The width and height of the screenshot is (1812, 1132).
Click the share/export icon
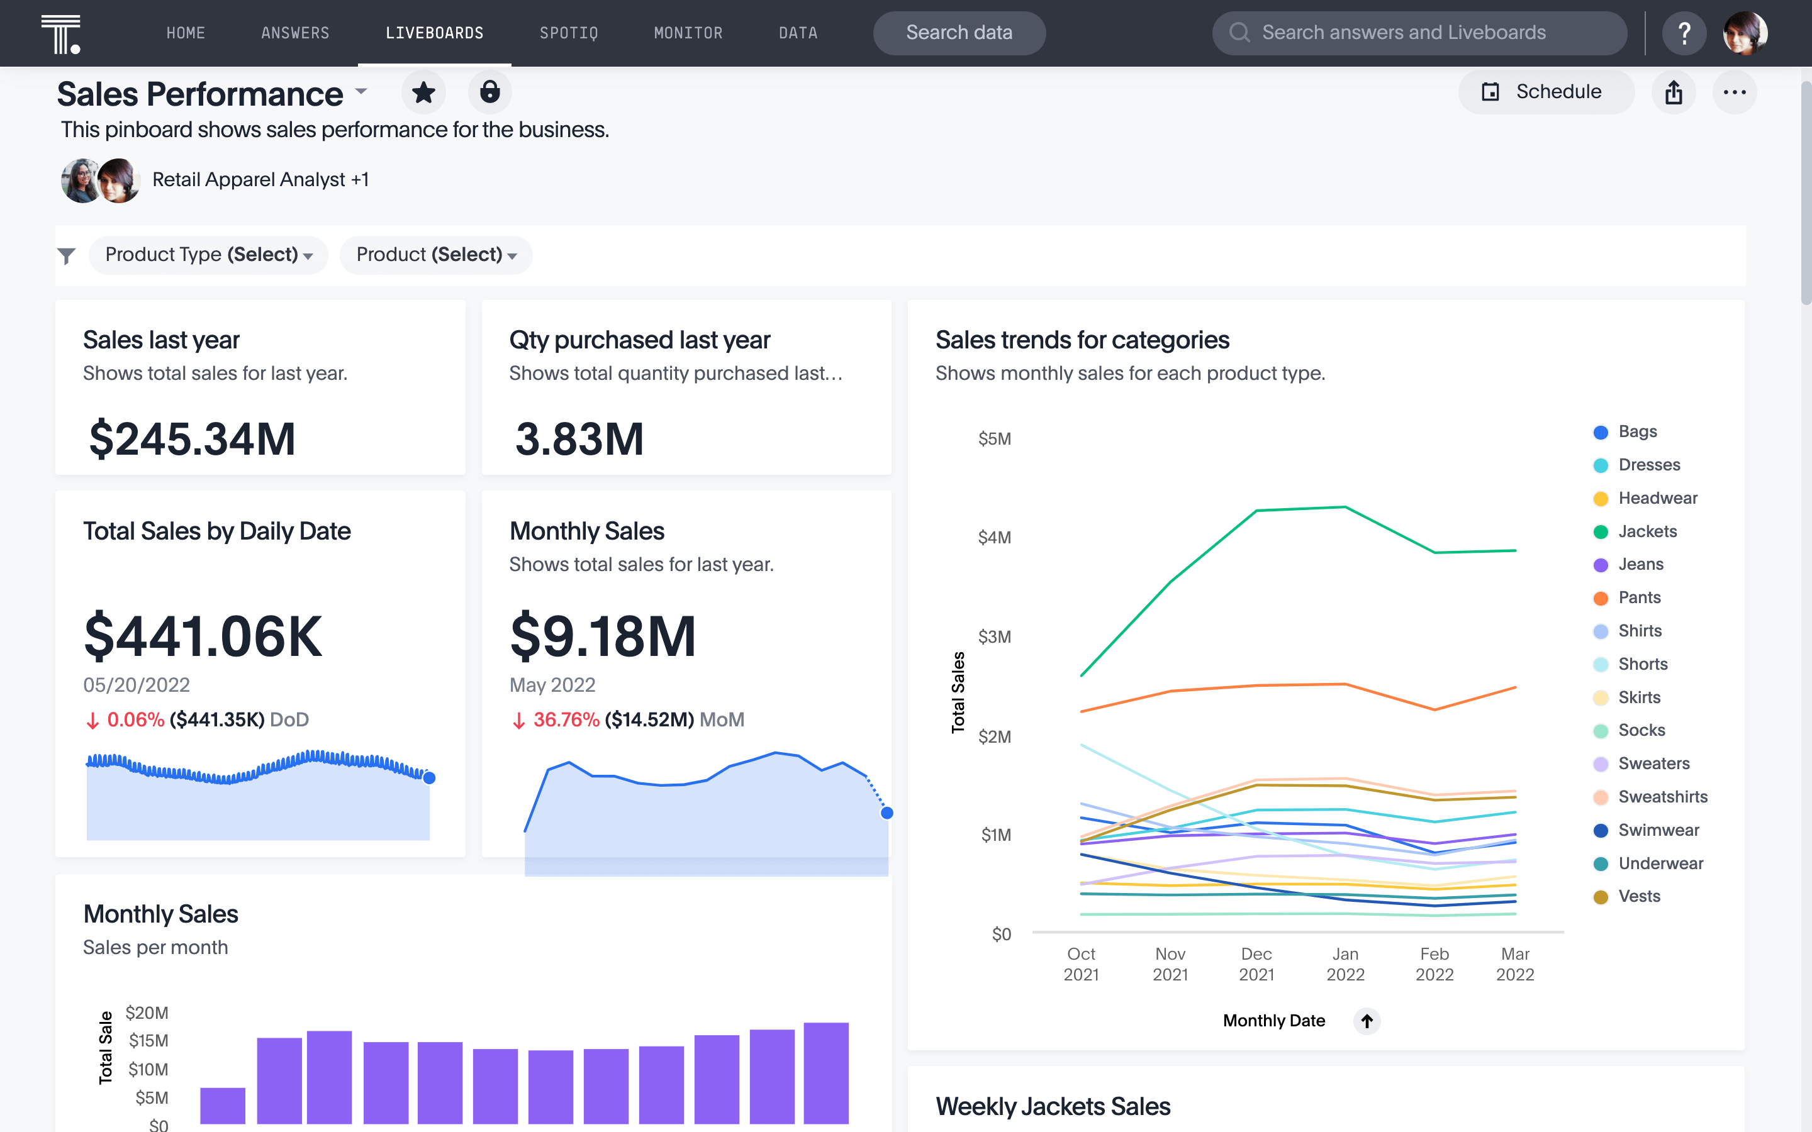pos(1674,91)
